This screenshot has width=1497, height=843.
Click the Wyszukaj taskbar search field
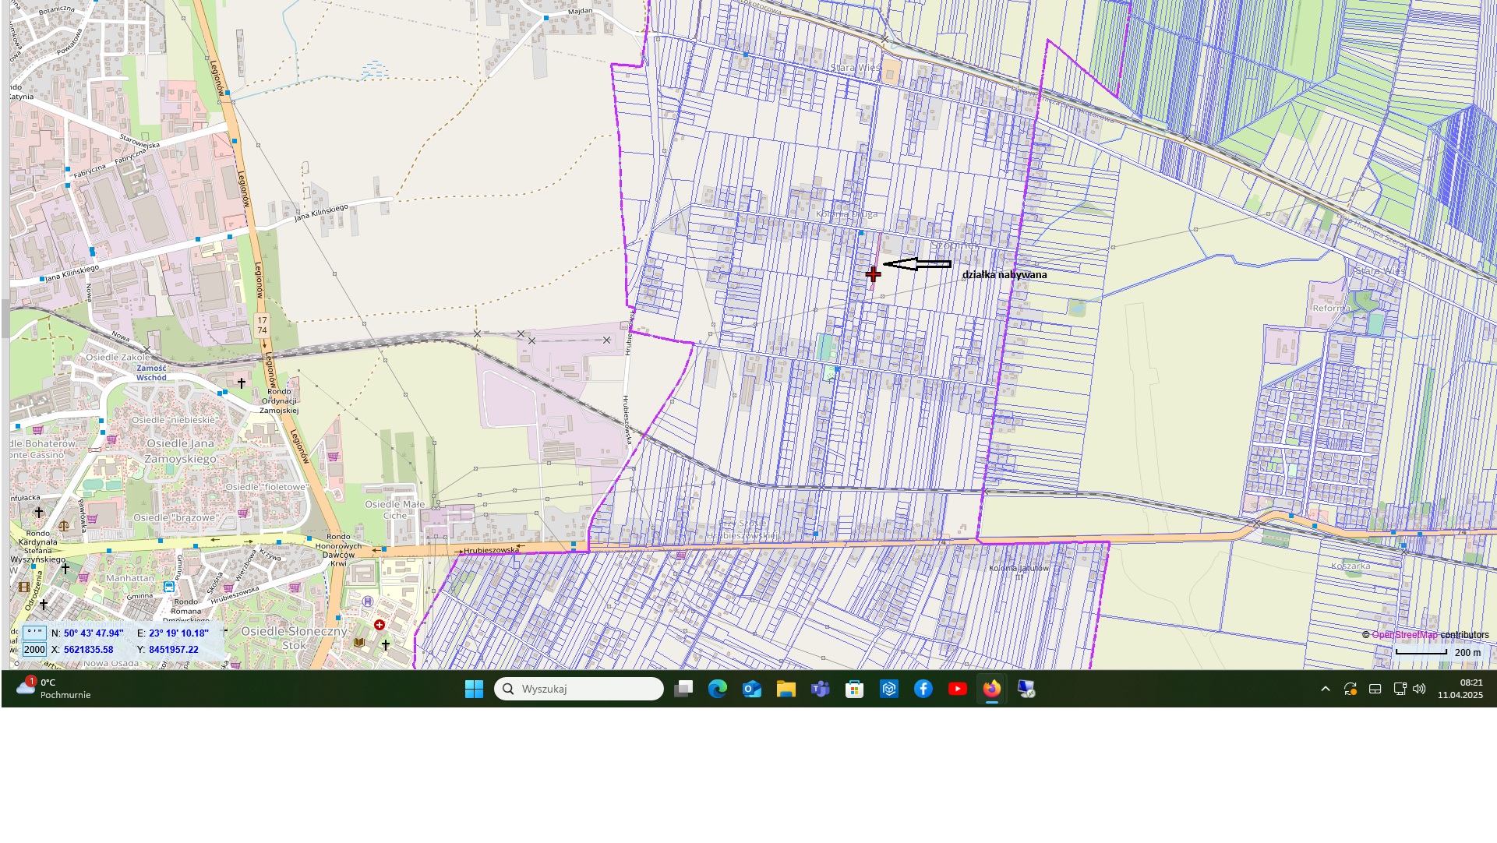pos(579,689)
